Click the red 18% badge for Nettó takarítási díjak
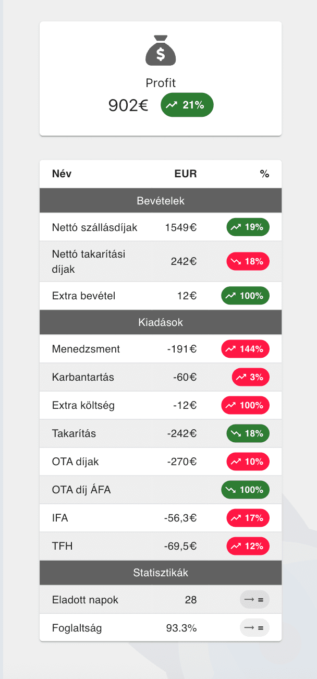This screenshot has width=317, height=679. point(248,262)
